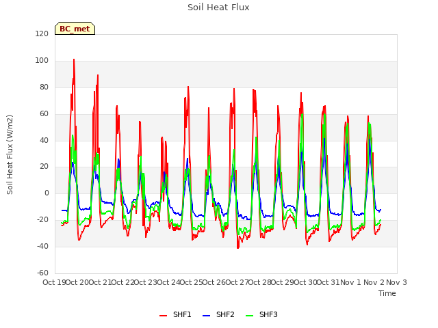Click the Nov 3 x-axis tick label

[396, 282]
